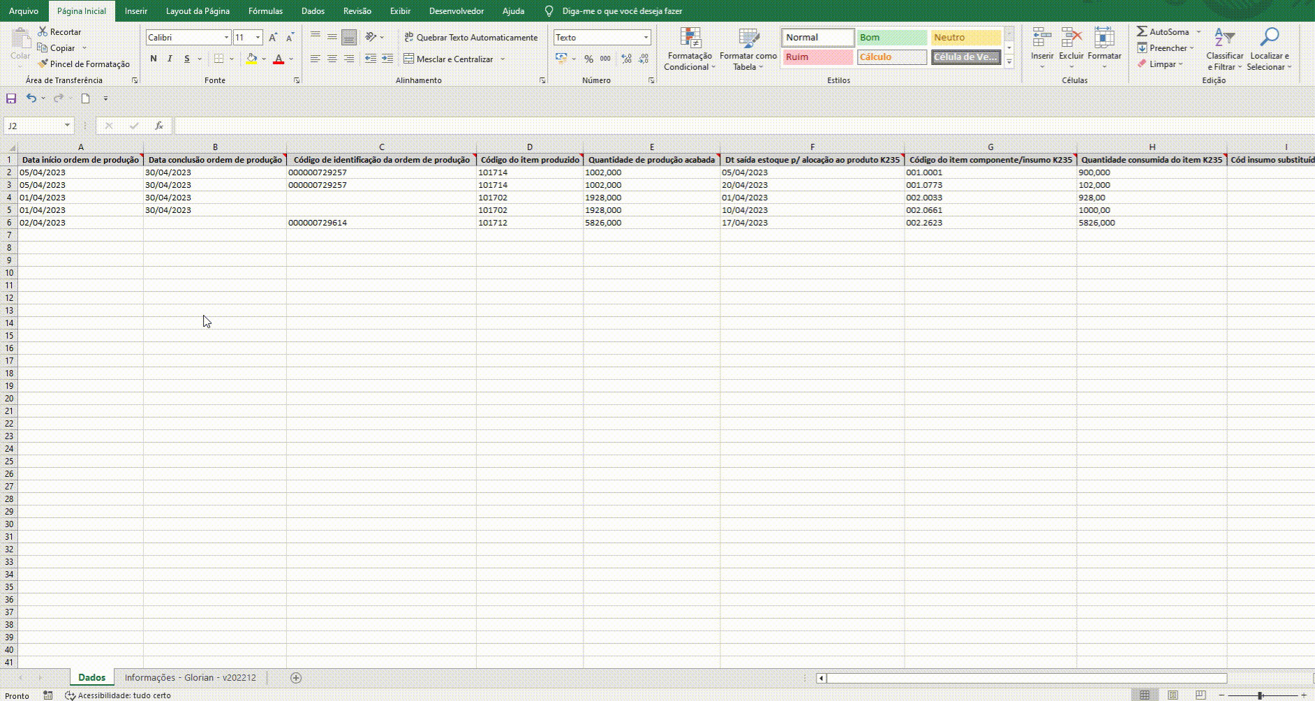Apply the Bom cell style
1315x701 pixels.
(x=891, y=37)
